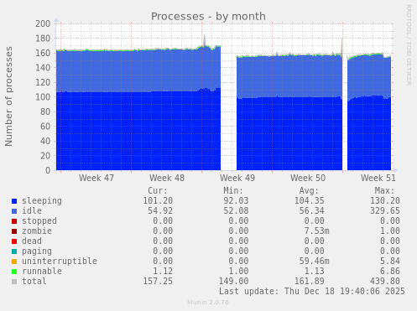
Task: Click the 'Munin 2.0.76' footer text
Action: pos(208,303)
